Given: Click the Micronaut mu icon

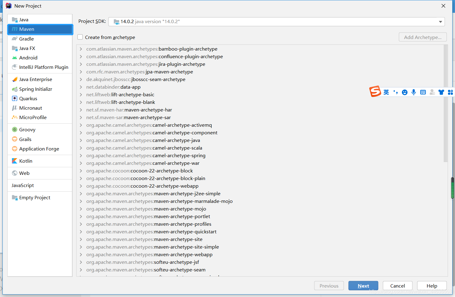Looking at the screenshot, I should [x=15, y=108].
